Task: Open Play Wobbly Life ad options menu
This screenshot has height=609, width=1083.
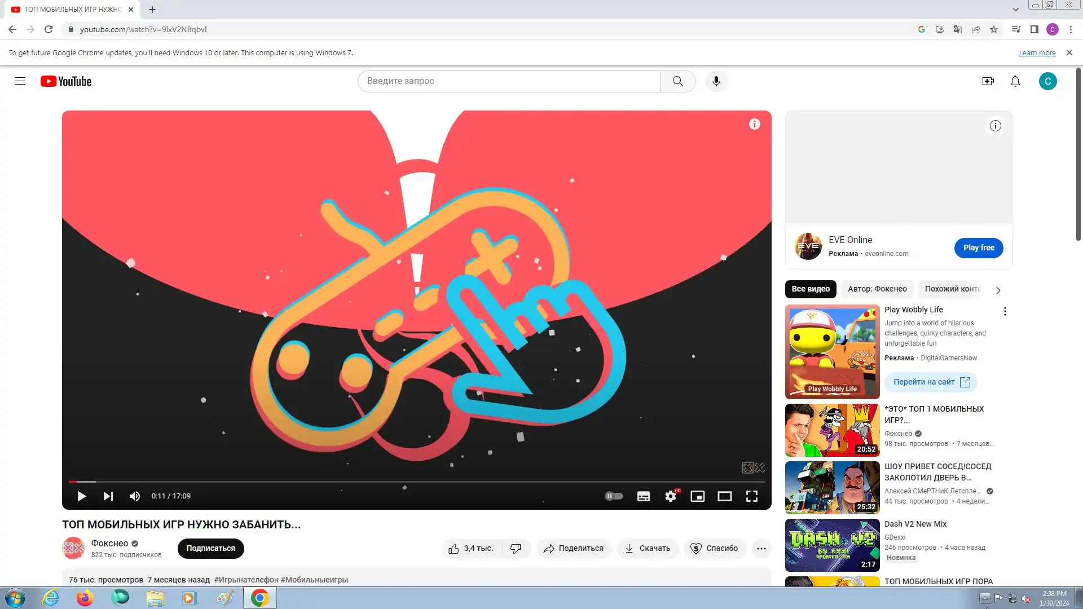Action: [1005, 311]
